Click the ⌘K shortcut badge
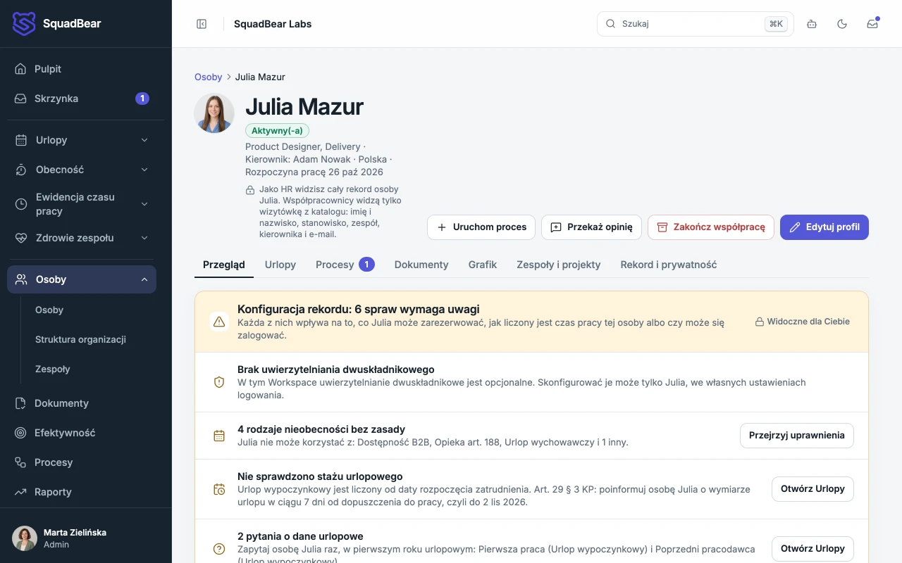The width and height of the screenshot is (902, 563). coord(776,24)
